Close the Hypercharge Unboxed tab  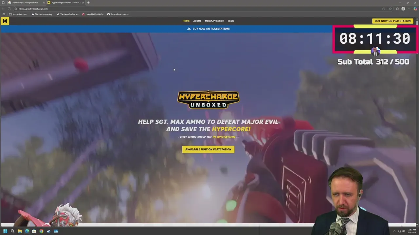click(83, 3)
